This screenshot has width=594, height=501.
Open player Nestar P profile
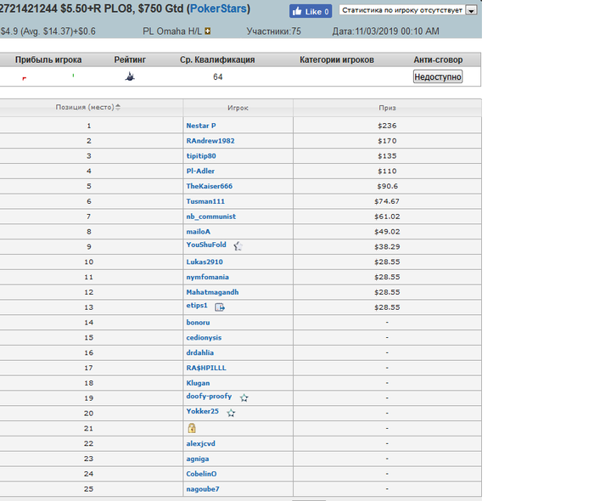point(201,126)
